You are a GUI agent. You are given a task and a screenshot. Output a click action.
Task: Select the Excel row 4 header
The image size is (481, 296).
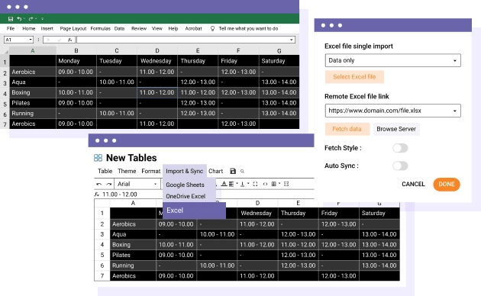(x=5, y=93)
